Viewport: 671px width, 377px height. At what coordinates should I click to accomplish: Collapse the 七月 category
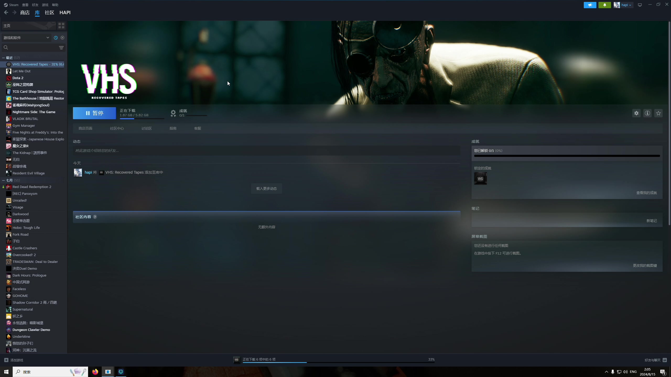pyautogui.click(x=3, y=180)
